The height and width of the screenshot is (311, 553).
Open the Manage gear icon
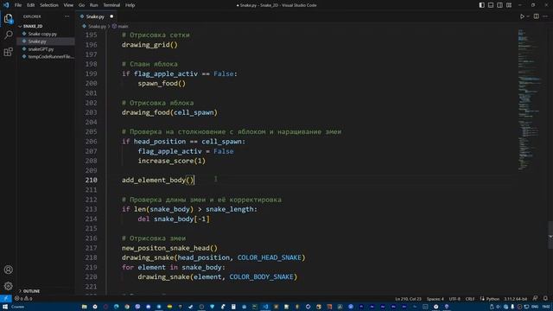pos(8,286)
